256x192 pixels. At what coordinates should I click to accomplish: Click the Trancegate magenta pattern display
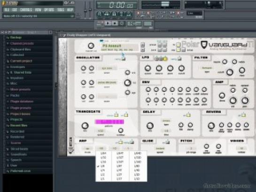[109, 122]
